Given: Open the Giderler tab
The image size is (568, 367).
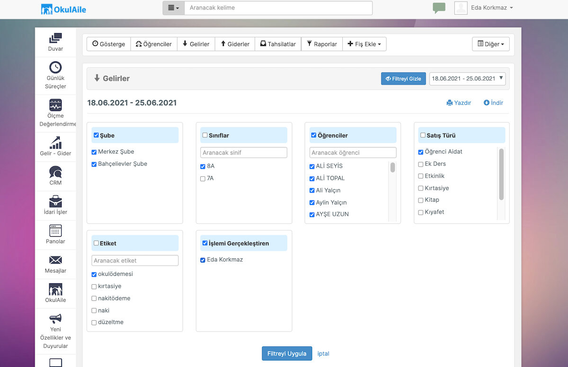Looking at the screenshot, I should click(x=235, y=44).
